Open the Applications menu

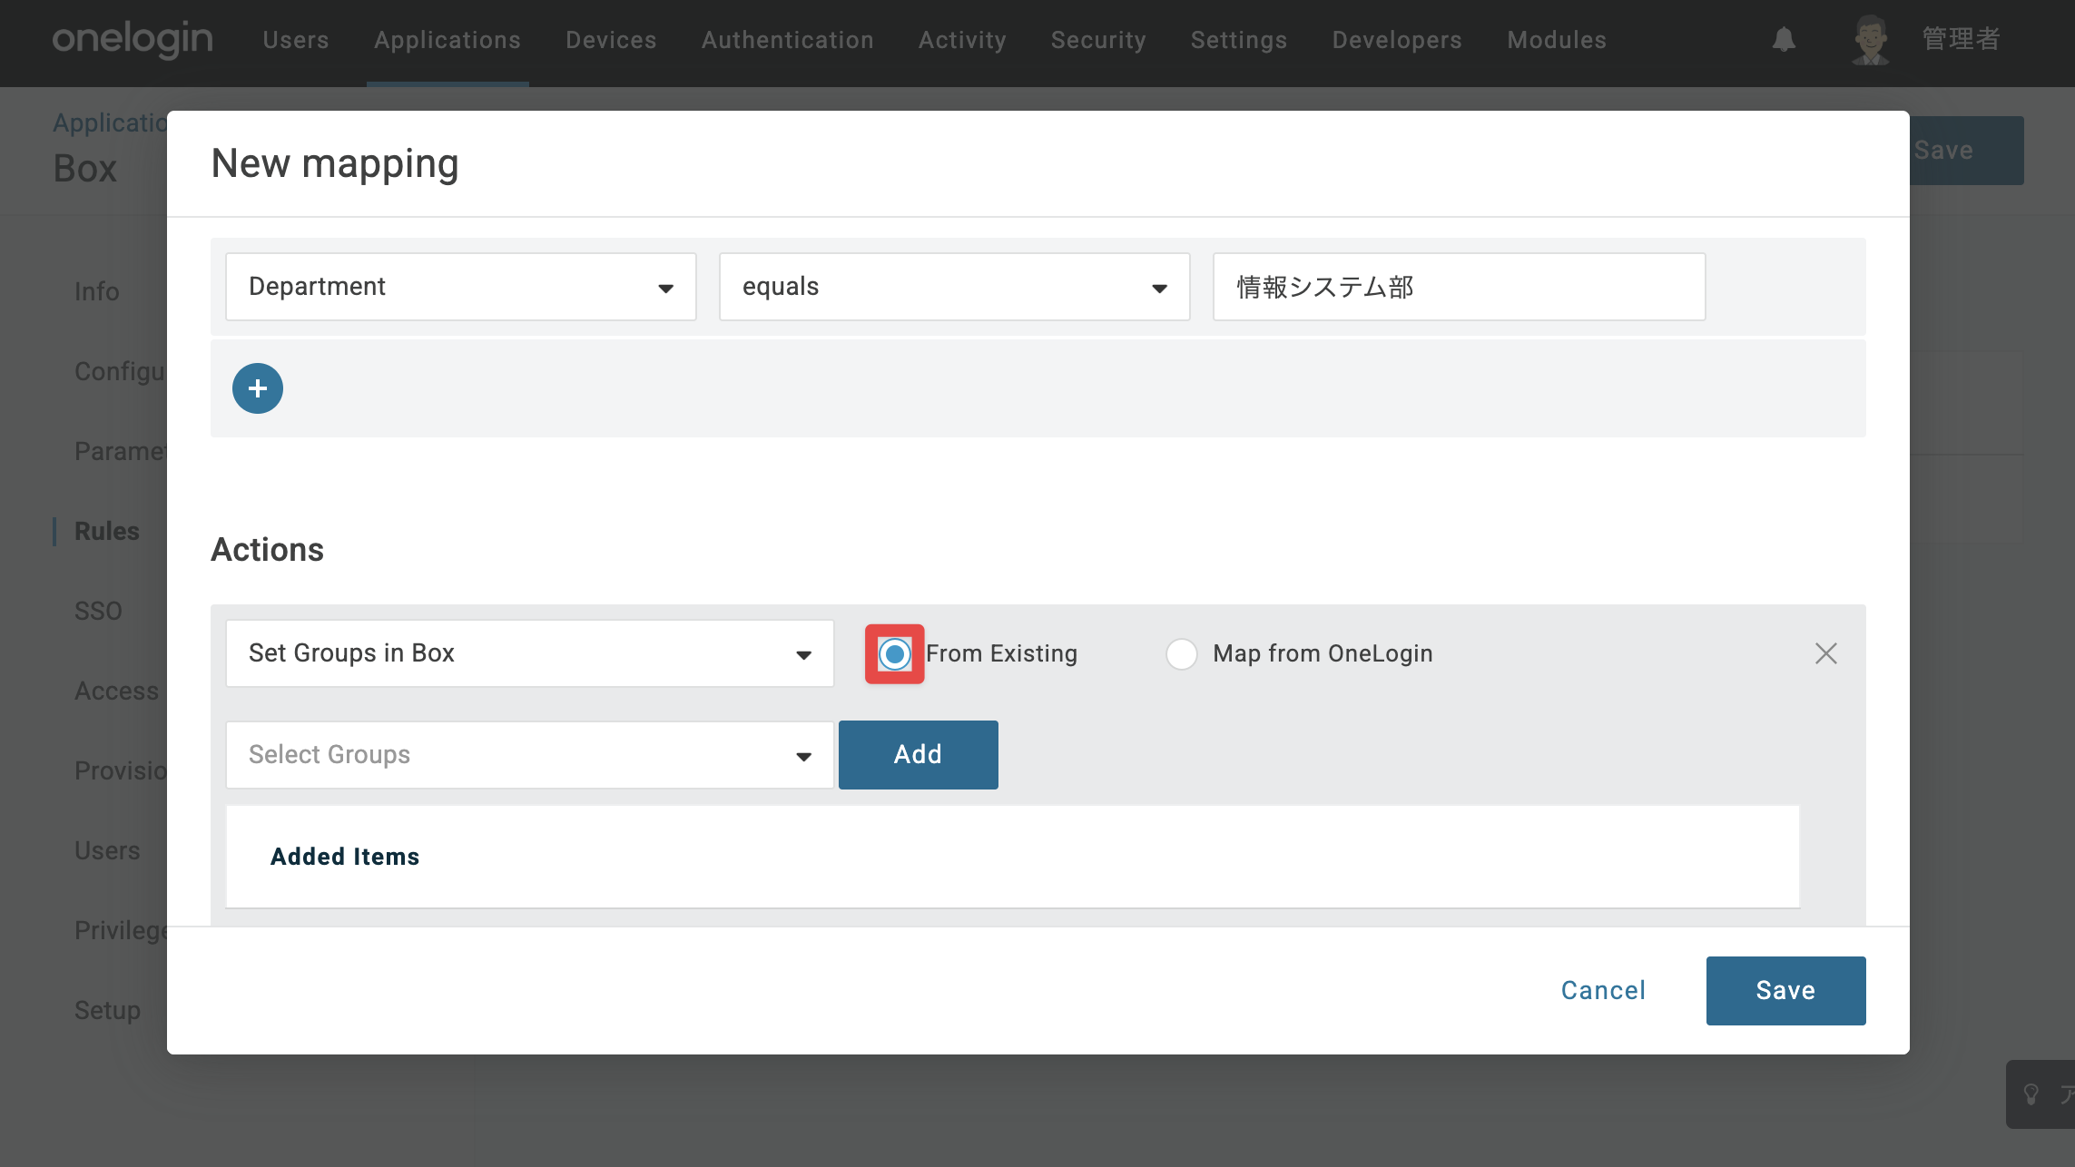(x=447, y=40)
